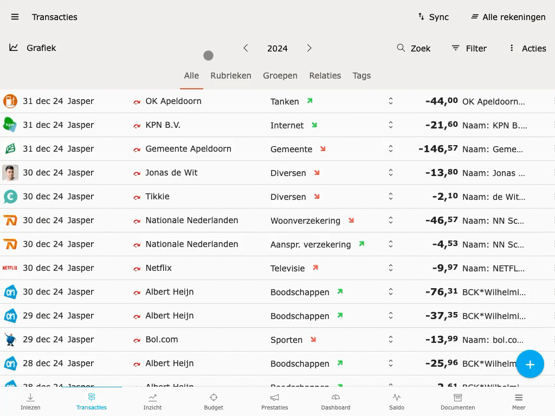This screenshot has height=416, width=555.
Task: Open Inzicht in bottom navigation
Action: tap(152, 401)
